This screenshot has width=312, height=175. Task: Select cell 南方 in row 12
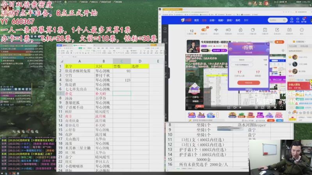point(80,116)
